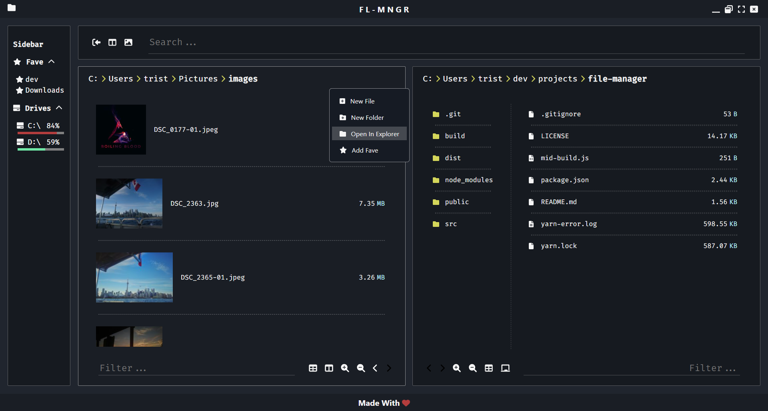Open the Downloads favorite in sidebar
This screenshot has width=768, height=411.
click(x=40, y=90)
